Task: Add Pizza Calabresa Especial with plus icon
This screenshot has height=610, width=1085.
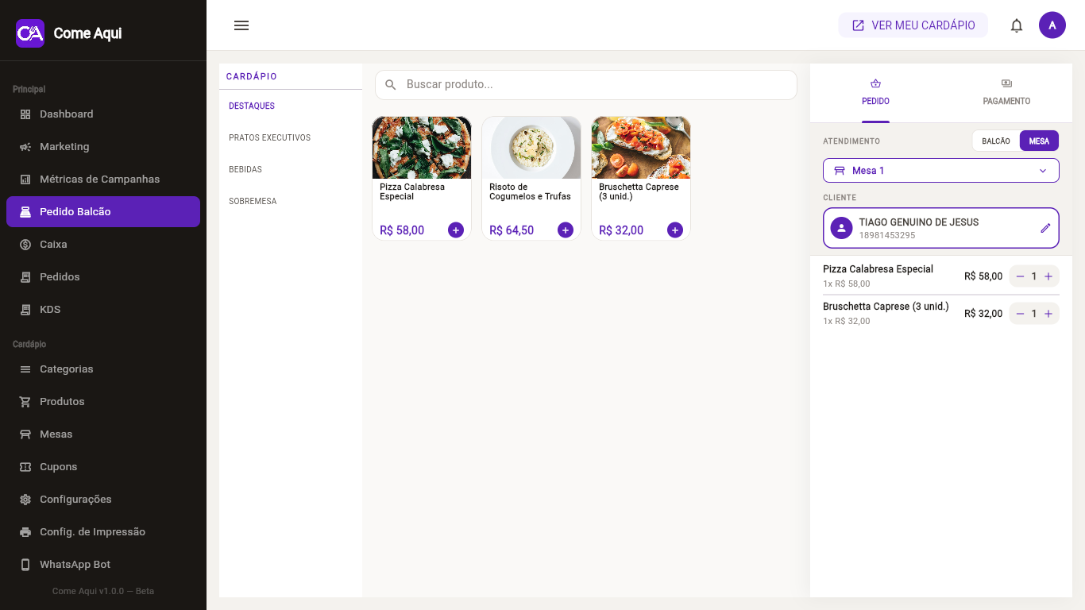Action: coord(456,230)
